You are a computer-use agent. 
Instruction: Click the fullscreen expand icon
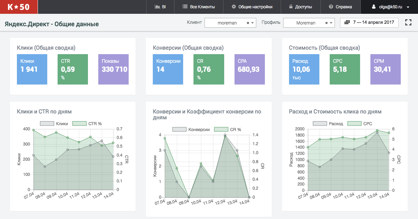pyautogui.click(x=408, y=23)
